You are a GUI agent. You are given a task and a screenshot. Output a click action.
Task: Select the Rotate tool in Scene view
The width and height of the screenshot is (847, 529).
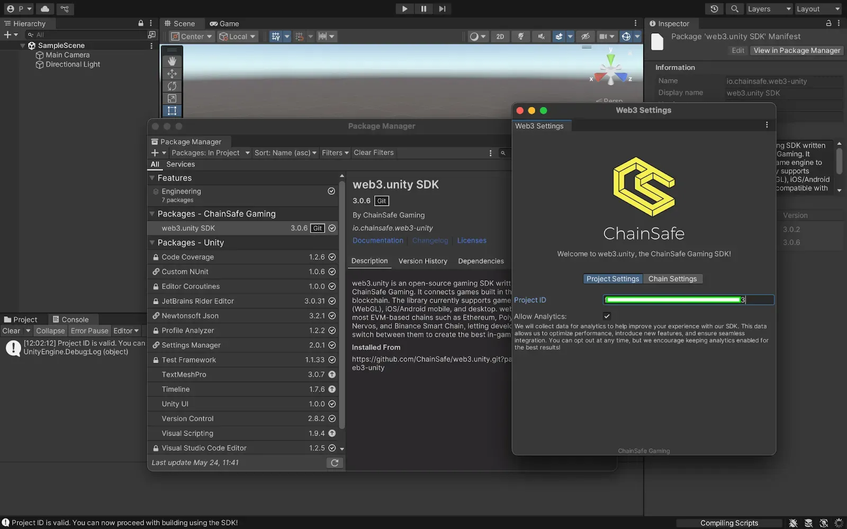(172, 86)
